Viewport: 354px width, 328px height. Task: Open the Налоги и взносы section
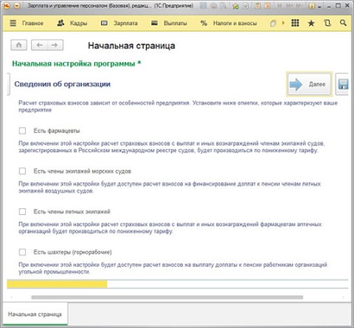tap(235, 23)
